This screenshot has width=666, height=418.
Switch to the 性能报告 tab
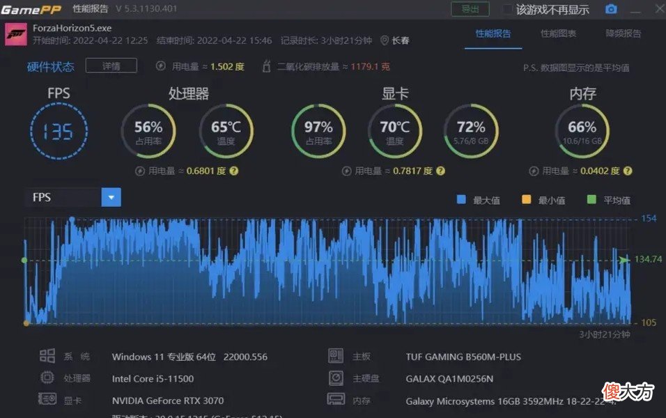coord(493,33)
